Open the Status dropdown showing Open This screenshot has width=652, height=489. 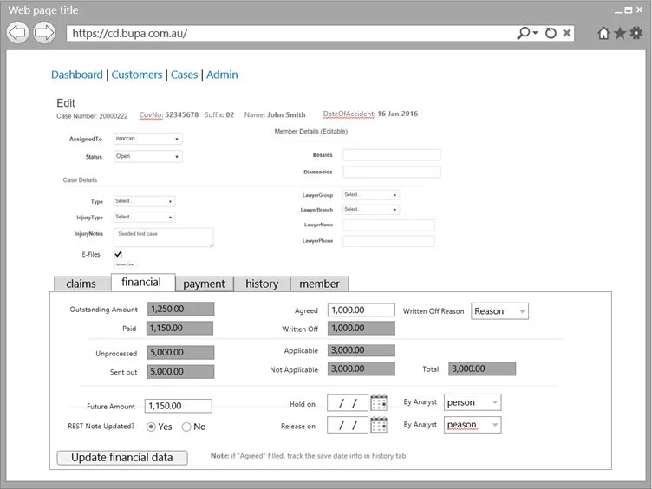tap(148, 156)
